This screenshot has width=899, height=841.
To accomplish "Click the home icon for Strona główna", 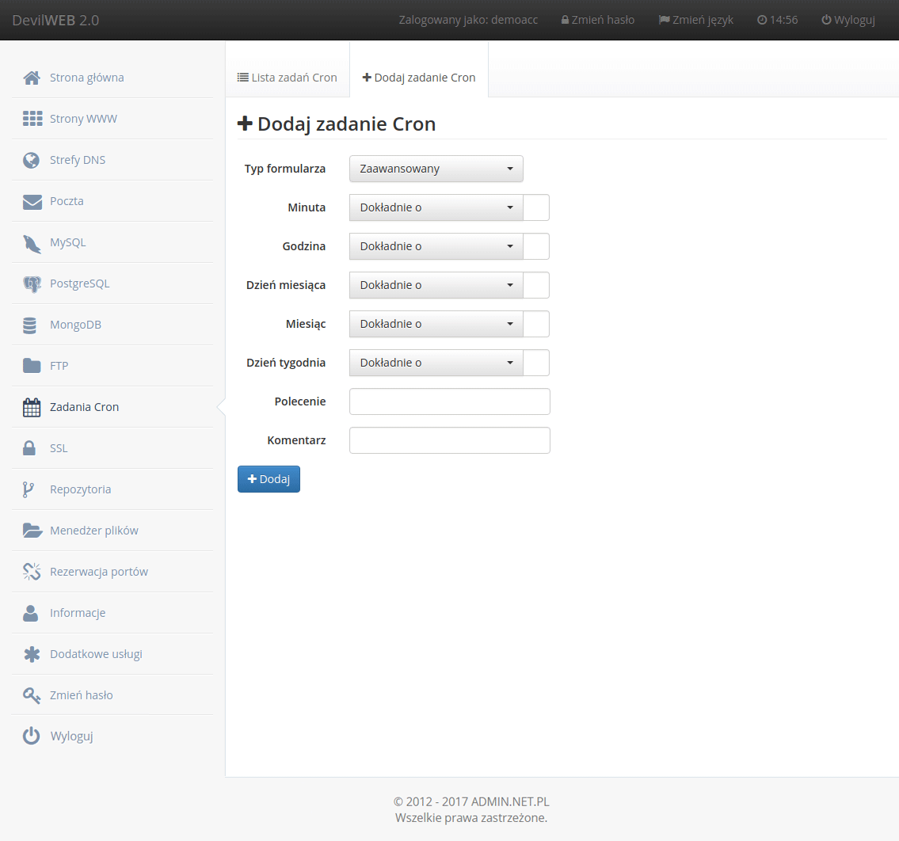I will point(32,78).
